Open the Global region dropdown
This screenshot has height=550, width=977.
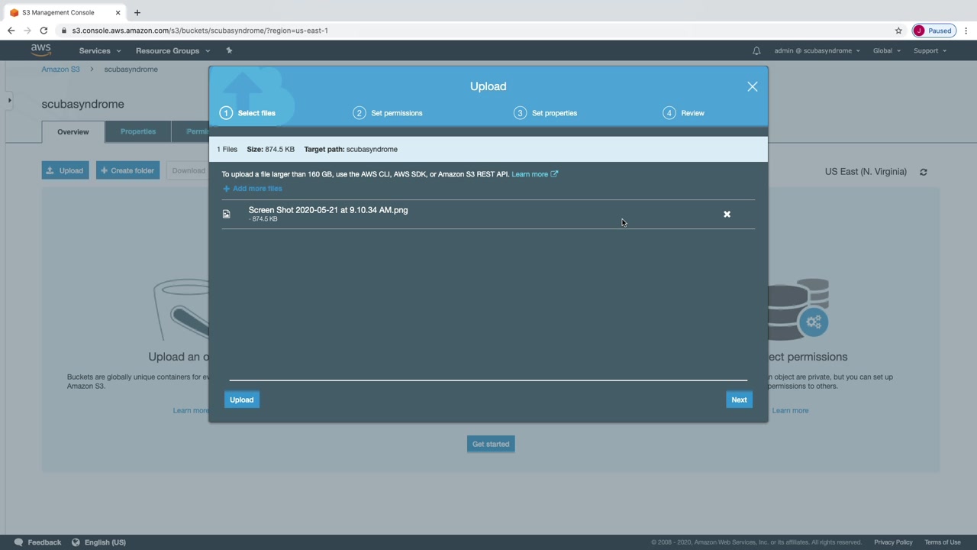(887, 50)
